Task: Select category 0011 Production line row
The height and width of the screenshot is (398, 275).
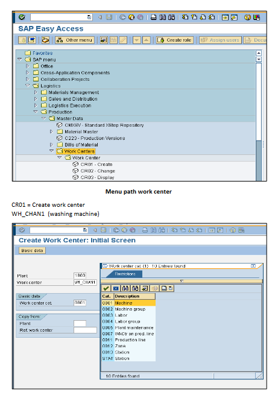Action: click(128, 340)
